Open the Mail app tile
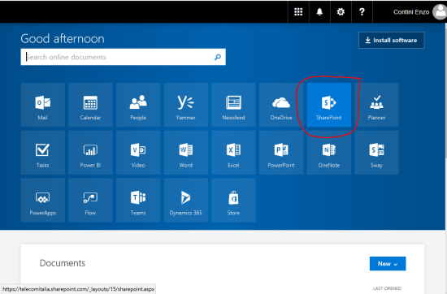The width and height of the screenshot is (447, 294). 43,105
